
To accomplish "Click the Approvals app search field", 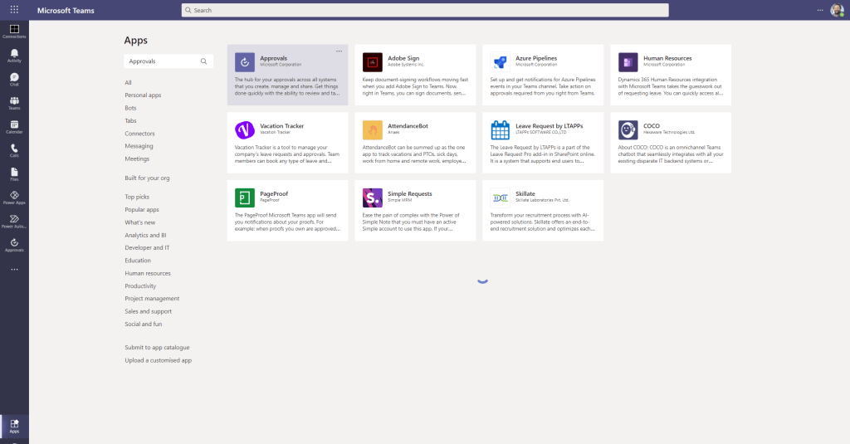I will [x=162, y=61].
